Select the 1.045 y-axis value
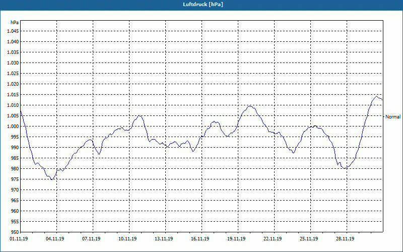The width and height of the screenshot is (403, 252). coord(14,31)
